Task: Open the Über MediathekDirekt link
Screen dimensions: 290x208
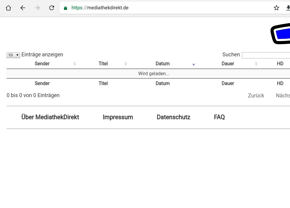Action: [50, 117]
